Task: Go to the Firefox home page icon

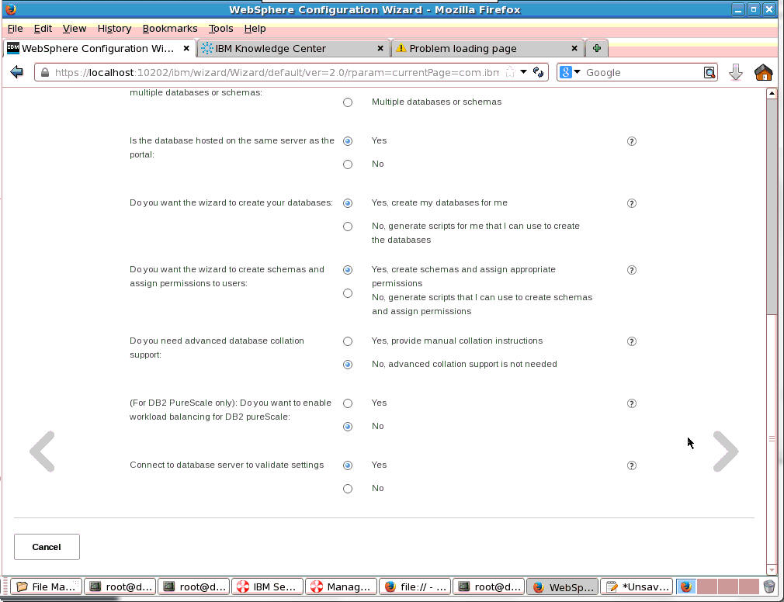Action: coord(764,72)
